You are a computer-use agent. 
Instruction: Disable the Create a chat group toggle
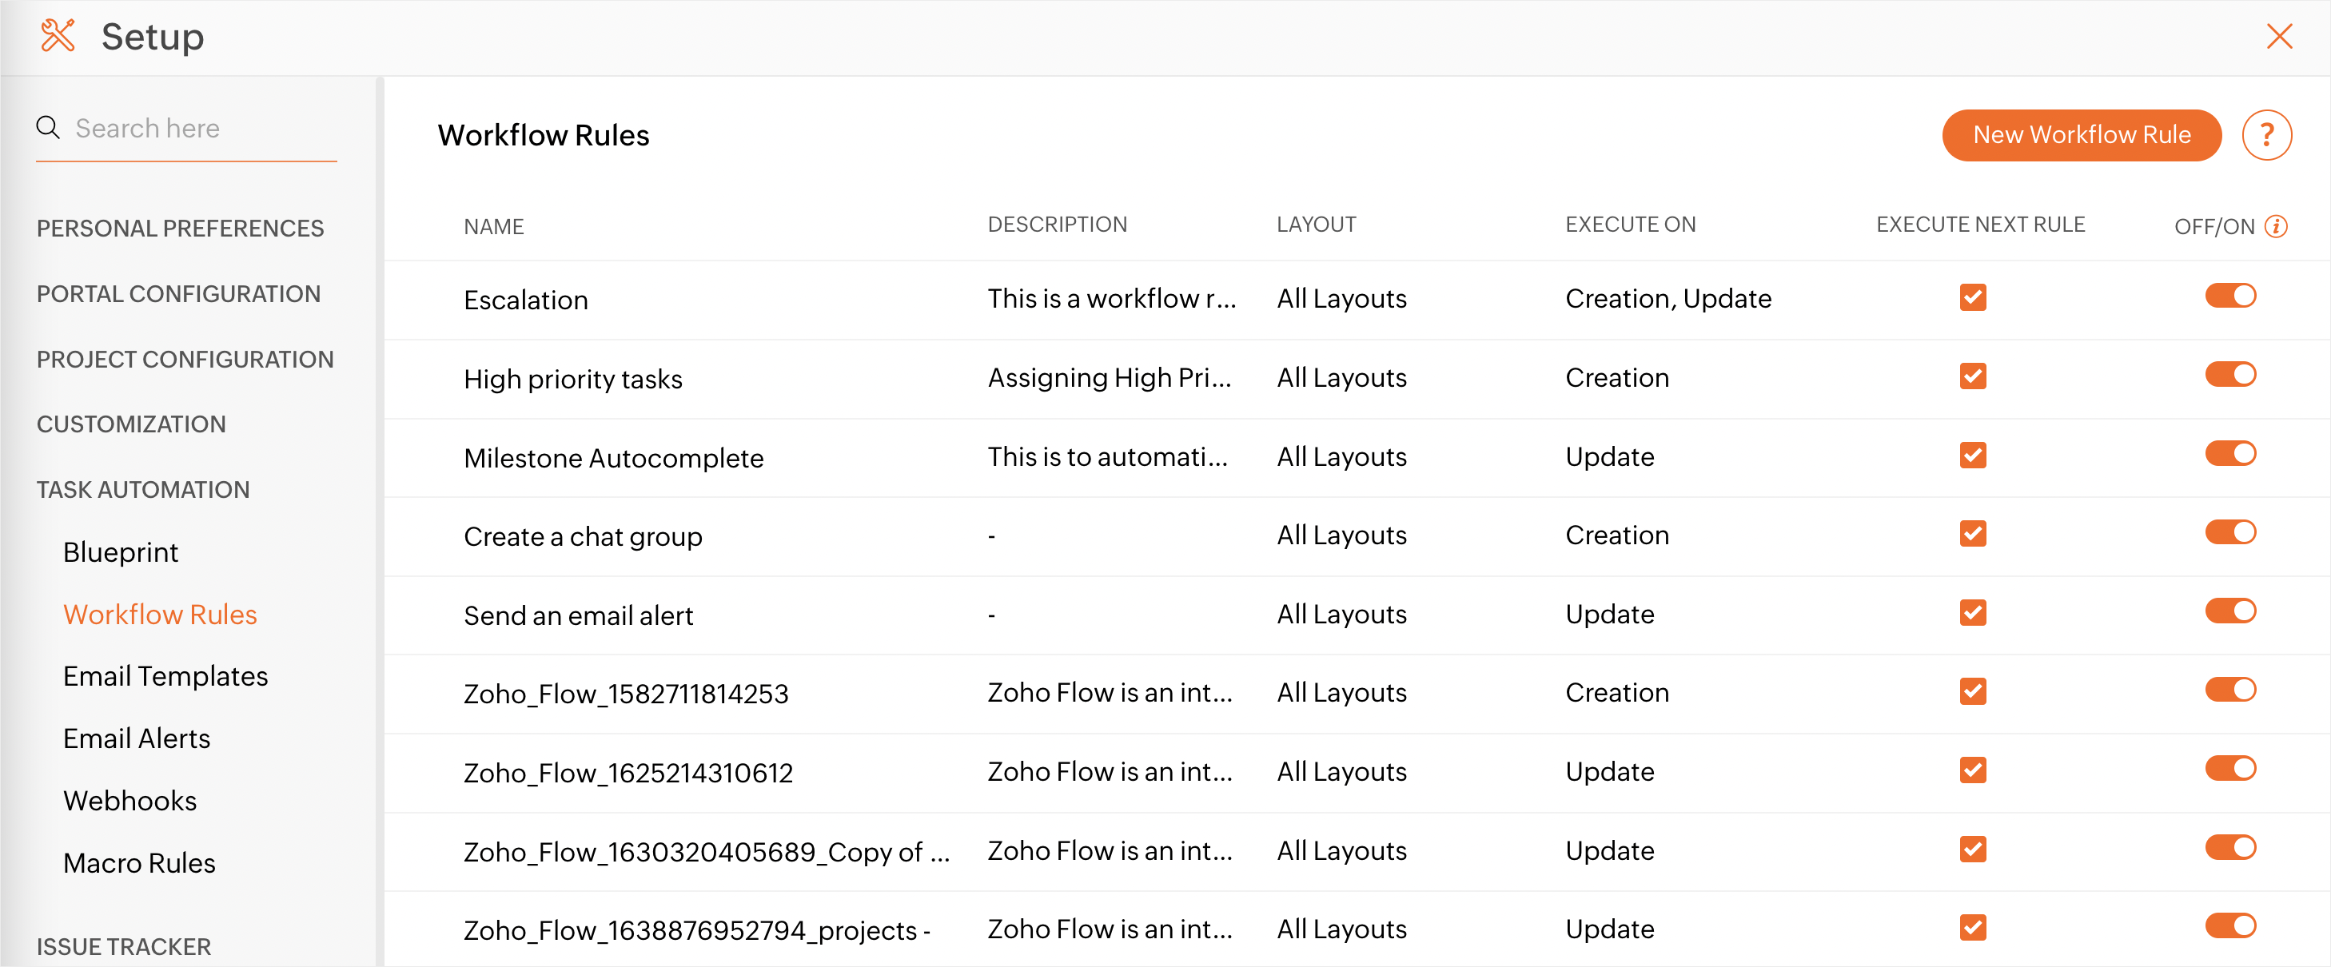2230,531
